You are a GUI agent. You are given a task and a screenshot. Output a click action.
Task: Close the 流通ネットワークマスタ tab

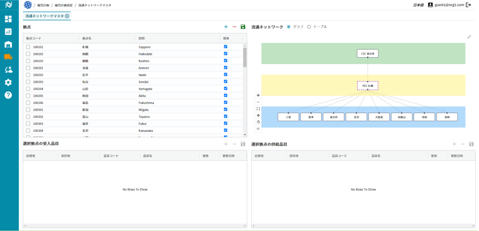[x=67, y=16]
